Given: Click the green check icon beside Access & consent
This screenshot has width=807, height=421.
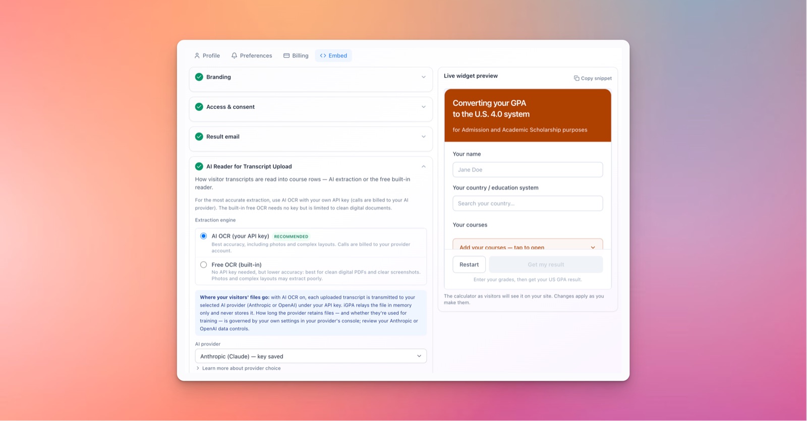Looking at the screenshot, I should coord(199,107).
